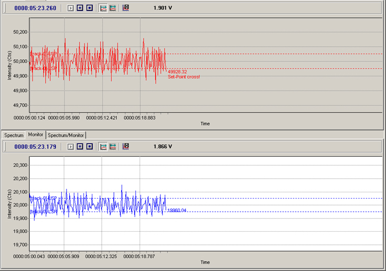The width and height of the screenshot is (386, 271).
Task: Click the Time axis title under the red chart
Action: click(205, 124)
